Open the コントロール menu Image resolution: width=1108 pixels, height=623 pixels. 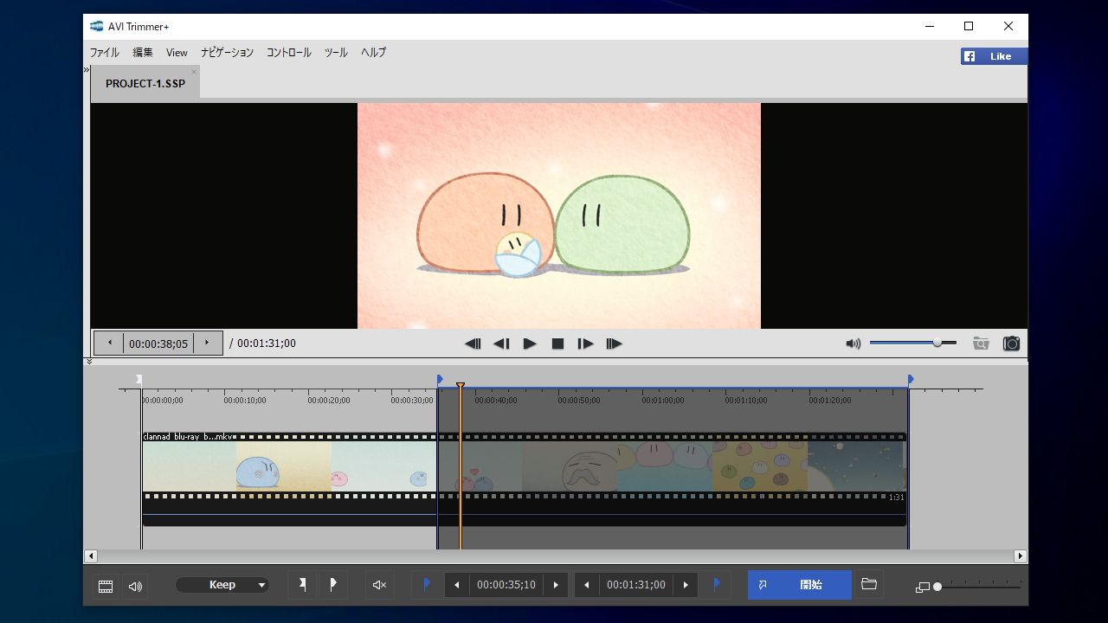coord(289,53)
